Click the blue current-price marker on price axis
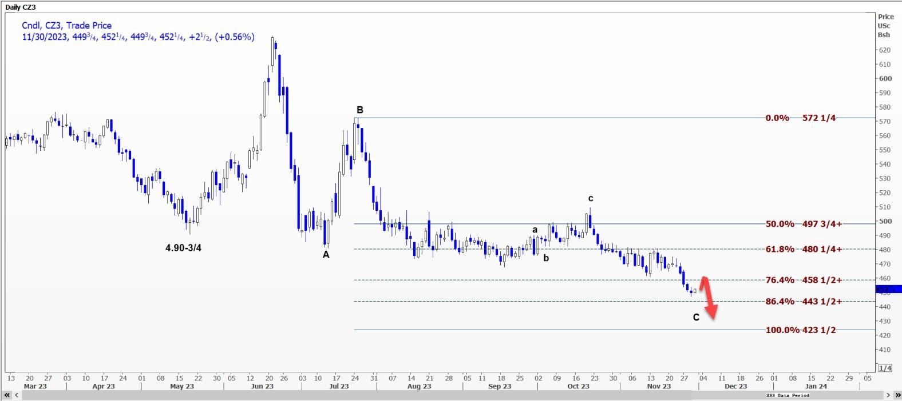This screenshot has width=902, height=401. 889,290
